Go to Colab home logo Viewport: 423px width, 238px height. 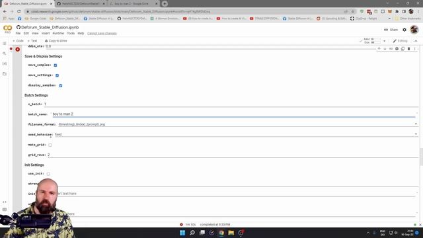click(x=7, y=28)
